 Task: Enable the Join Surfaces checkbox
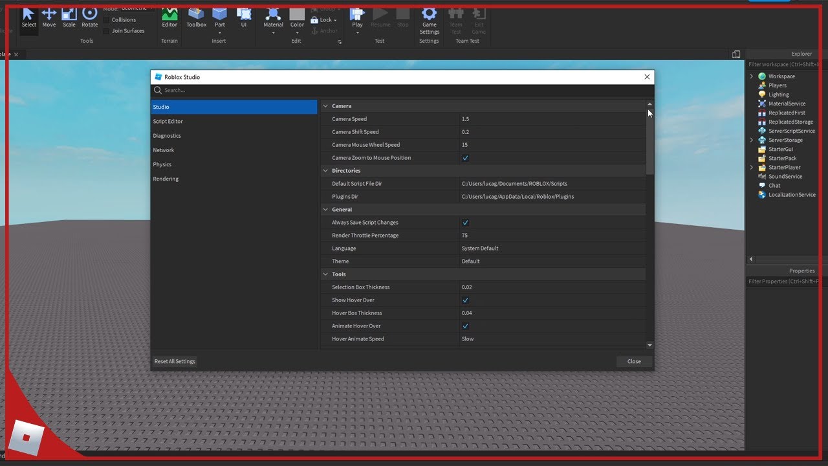point(107,31)
